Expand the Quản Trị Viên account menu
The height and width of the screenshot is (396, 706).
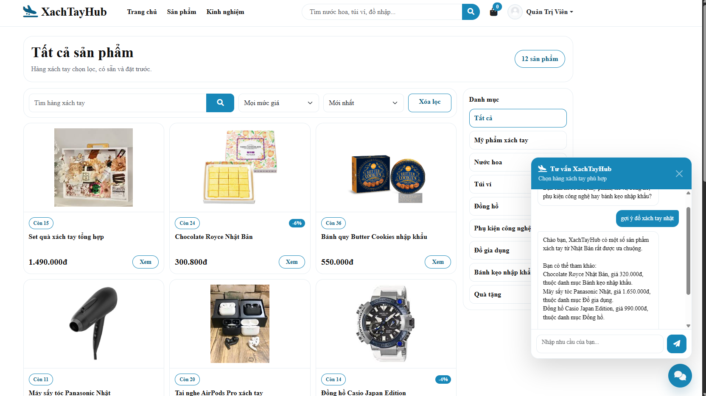coord(549,12)
